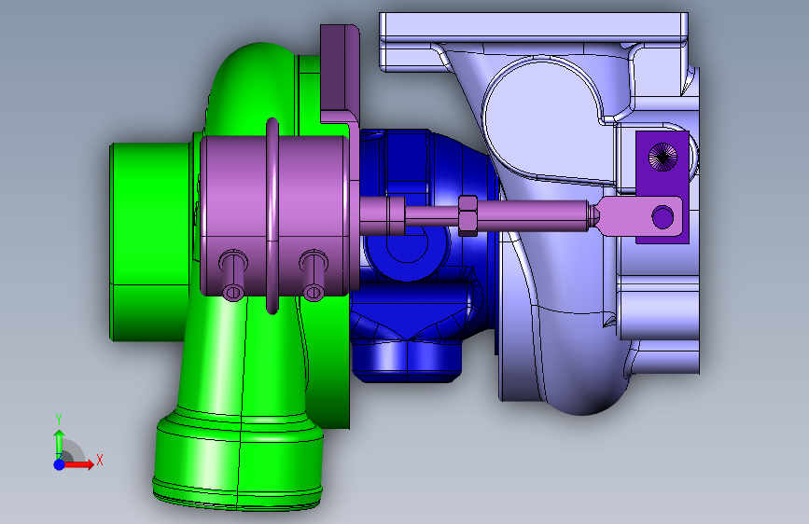
Task: Select the actuator rod end clevis
Action: coord(639,215)
